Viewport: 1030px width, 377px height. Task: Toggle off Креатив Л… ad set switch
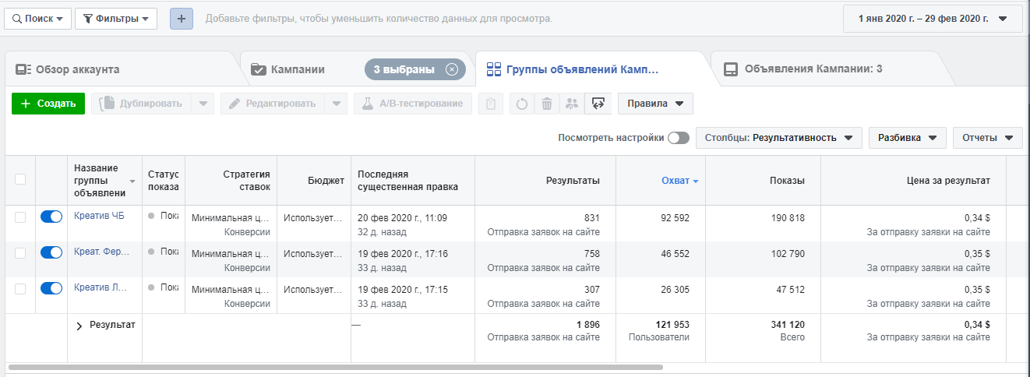coord(51,288)
